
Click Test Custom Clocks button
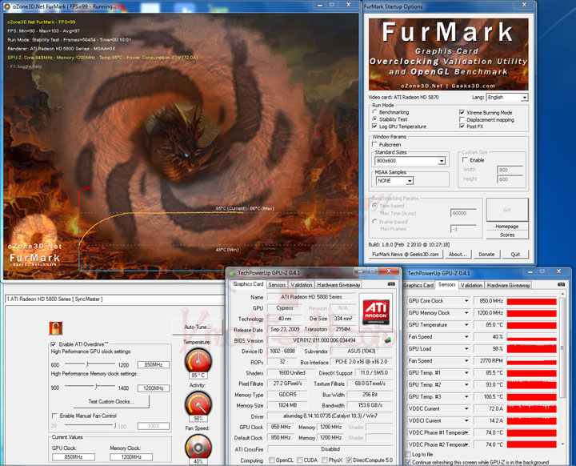pos(111,401)
